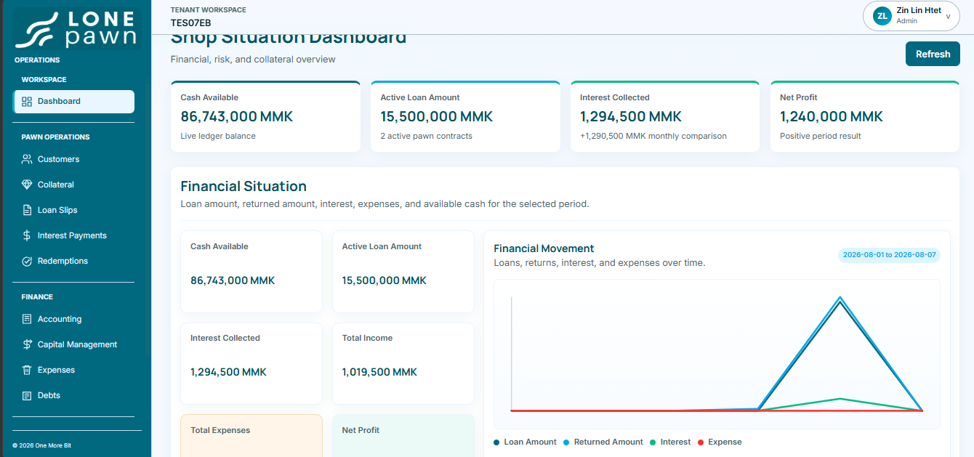Click the 'Positive period result' text

point(821,136)
